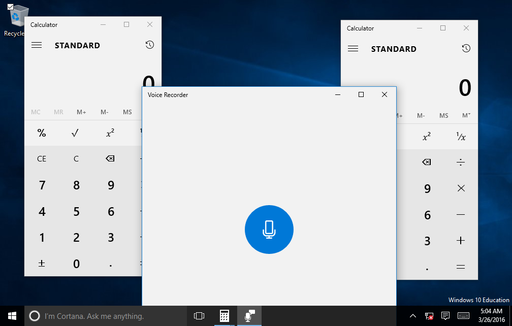Screen dimensions: 512x326
Task: Click x squared key in right Calculator
Action: coord(427,137)
